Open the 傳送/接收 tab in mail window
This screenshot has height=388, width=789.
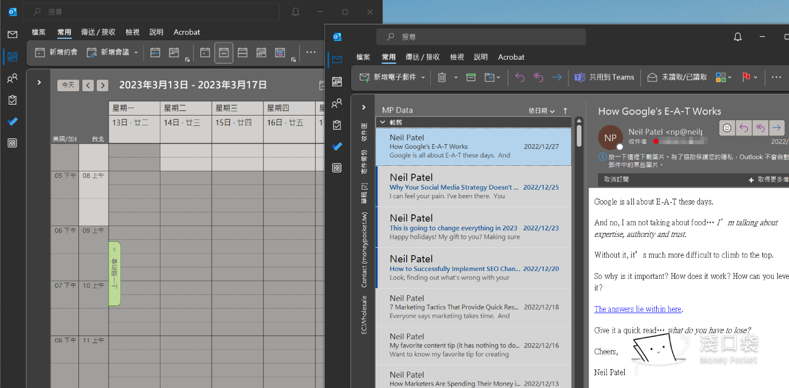422,57
